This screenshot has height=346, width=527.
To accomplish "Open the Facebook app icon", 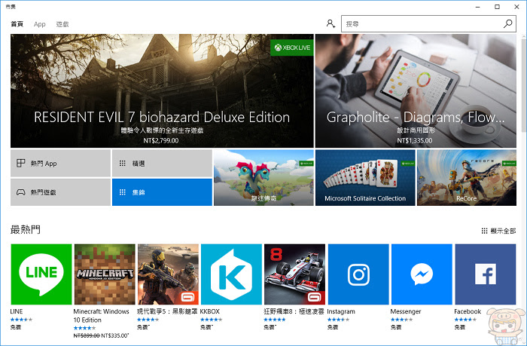I will click(486, 274).
